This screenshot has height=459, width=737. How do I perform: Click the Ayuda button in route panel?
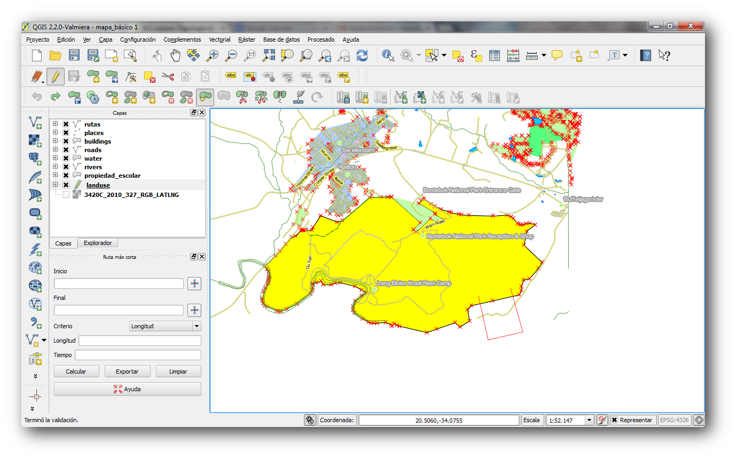point(128,389)
